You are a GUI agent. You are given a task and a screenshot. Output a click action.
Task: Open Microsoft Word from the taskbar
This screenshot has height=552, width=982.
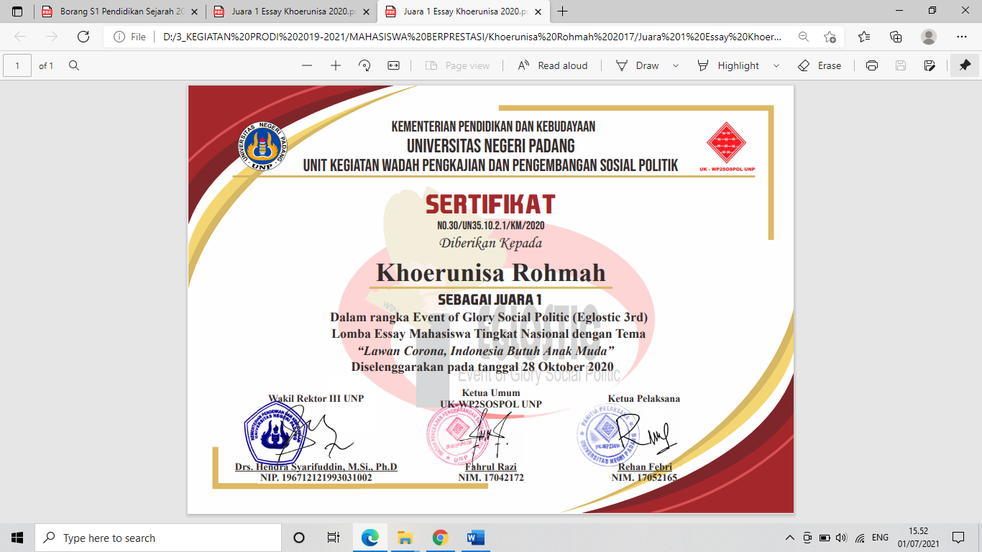476,538
